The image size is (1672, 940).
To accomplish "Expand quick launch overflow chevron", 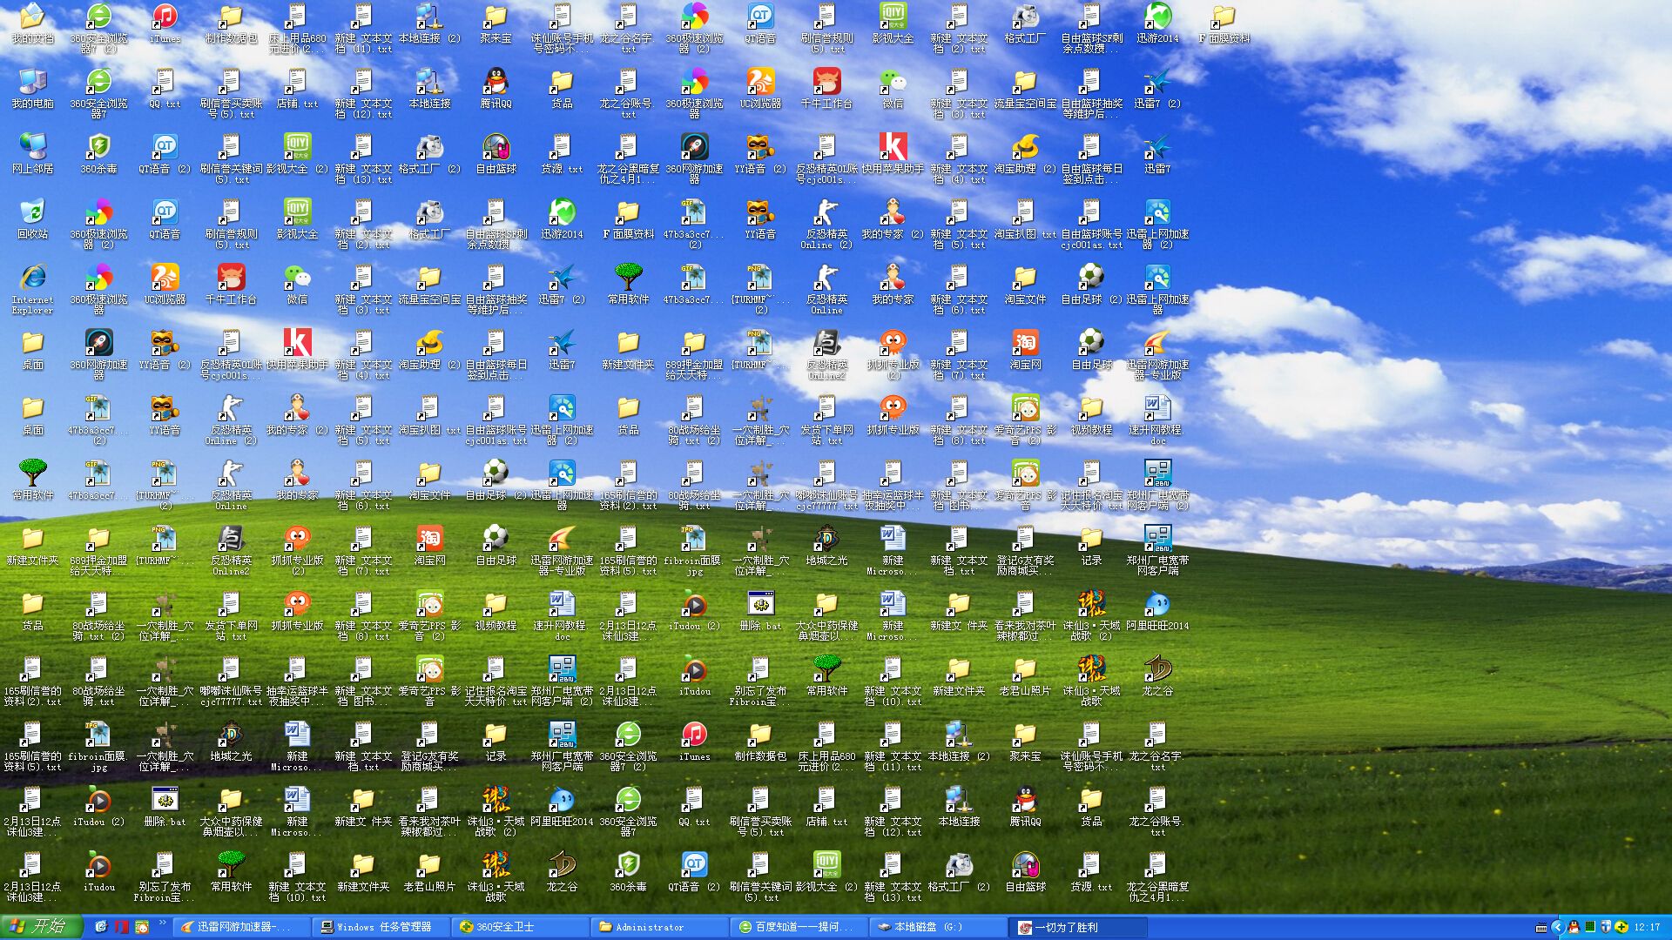I will [162, 923].
